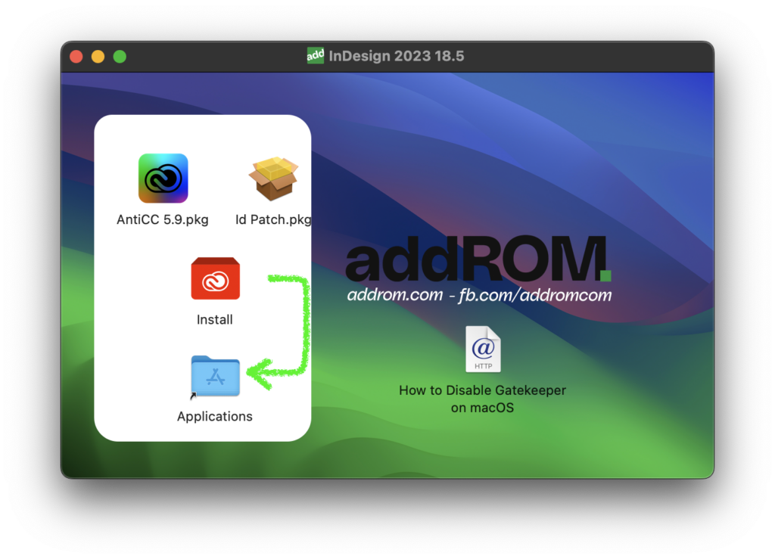Click the 'Applications' label text

click(x=214, y=416)
